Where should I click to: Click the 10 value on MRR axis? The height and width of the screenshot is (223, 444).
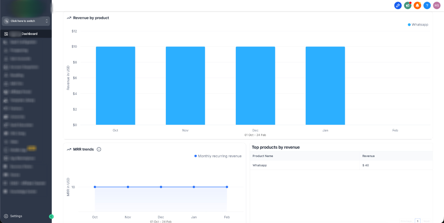tap(73, 187)
